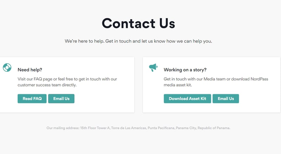Image resolution: width=281 pixels, height=154 pixels.
Task: Click the lifebuoy help icon
Action: [x=7, y=68]
